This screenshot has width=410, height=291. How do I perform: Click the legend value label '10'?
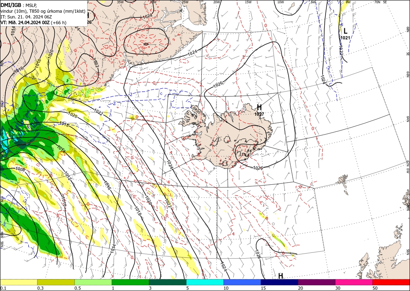(226, 288)
